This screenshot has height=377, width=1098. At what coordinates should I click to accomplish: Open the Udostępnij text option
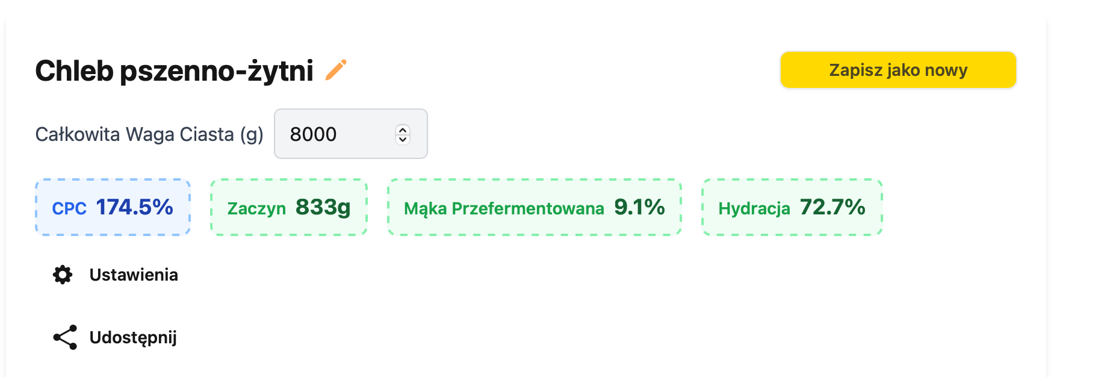[133, 338]
